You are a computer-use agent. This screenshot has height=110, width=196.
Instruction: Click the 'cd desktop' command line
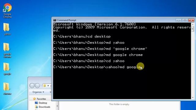[x=82, y=36]
